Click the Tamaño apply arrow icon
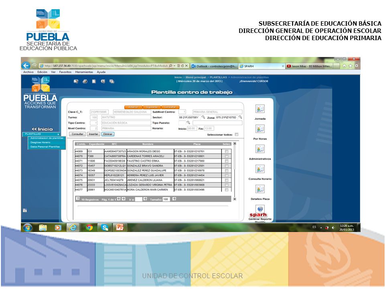This screenshot has width=385, height=289. [174, 199]
